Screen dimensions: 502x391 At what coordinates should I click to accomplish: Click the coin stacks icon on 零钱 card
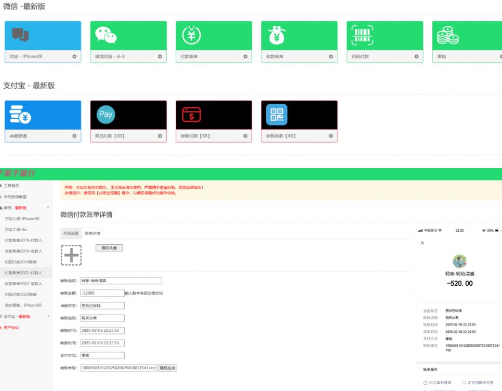tap(447, 35)
